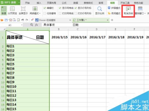Image resolution: width=149 pixels, height=111 pixels.
Task: Click Rearrange windows (重排窗口) icon
Action: coord(140,9)
